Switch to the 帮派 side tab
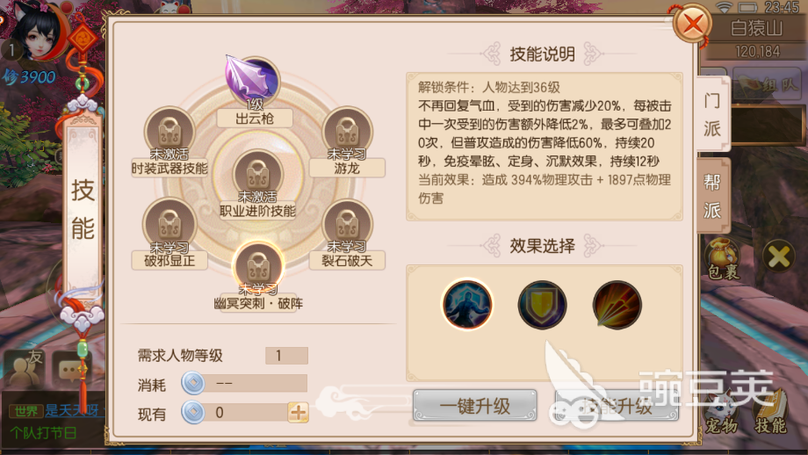 (x=712, y=196)
